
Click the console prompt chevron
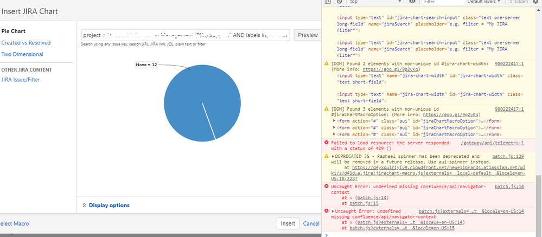pos(327,235)
